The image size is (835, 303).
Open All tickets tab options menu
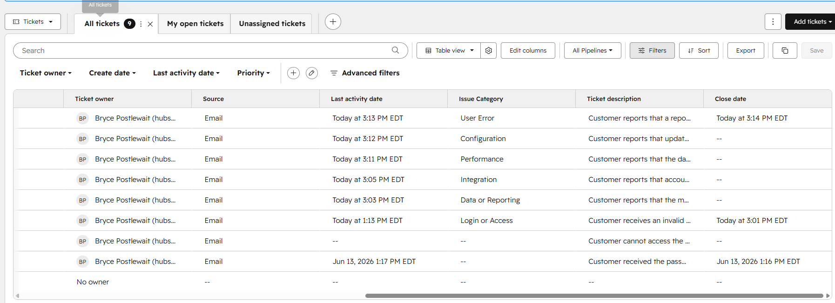click(141, 24)
